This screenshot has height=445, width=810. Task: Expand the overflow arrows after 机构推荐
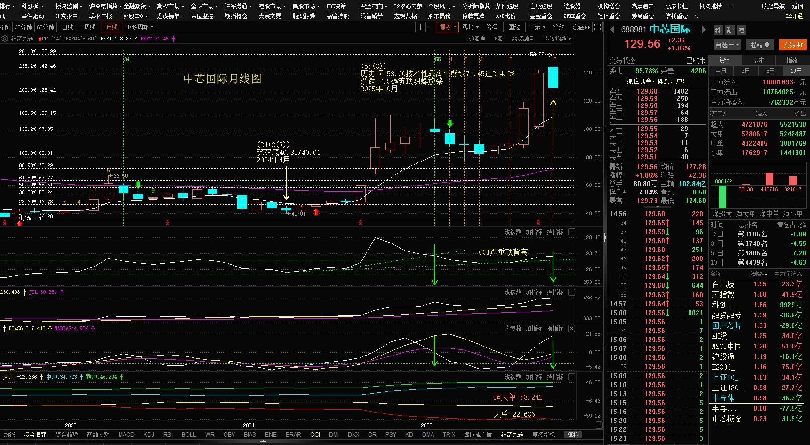coord(730,6)
